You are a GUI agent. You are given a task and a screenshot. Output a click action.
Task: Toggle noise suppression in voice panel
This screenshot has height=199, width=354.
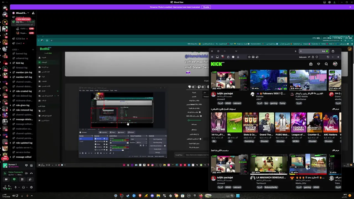(x=26, y=173)
